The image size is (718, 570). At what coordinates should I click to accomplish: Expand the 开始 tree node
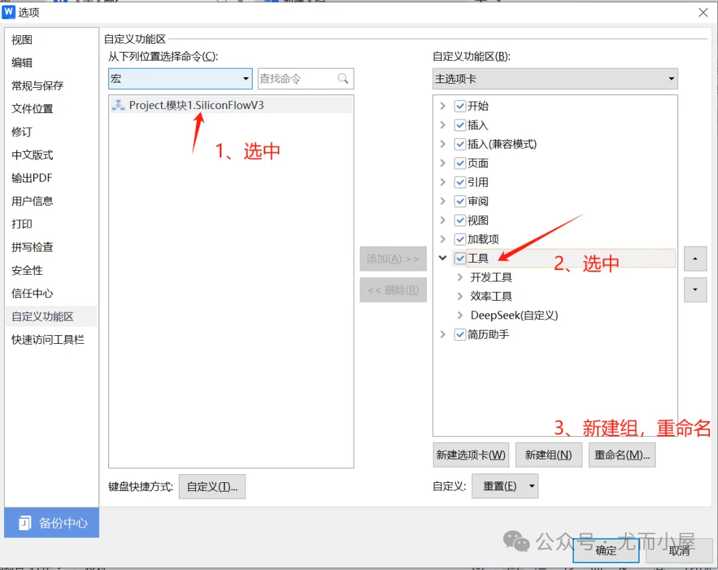pos(442,106)
